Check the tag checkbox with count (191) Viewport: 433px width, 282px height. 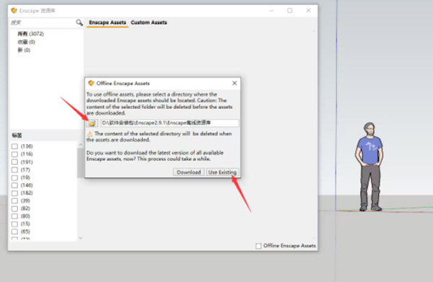(14, 162)
